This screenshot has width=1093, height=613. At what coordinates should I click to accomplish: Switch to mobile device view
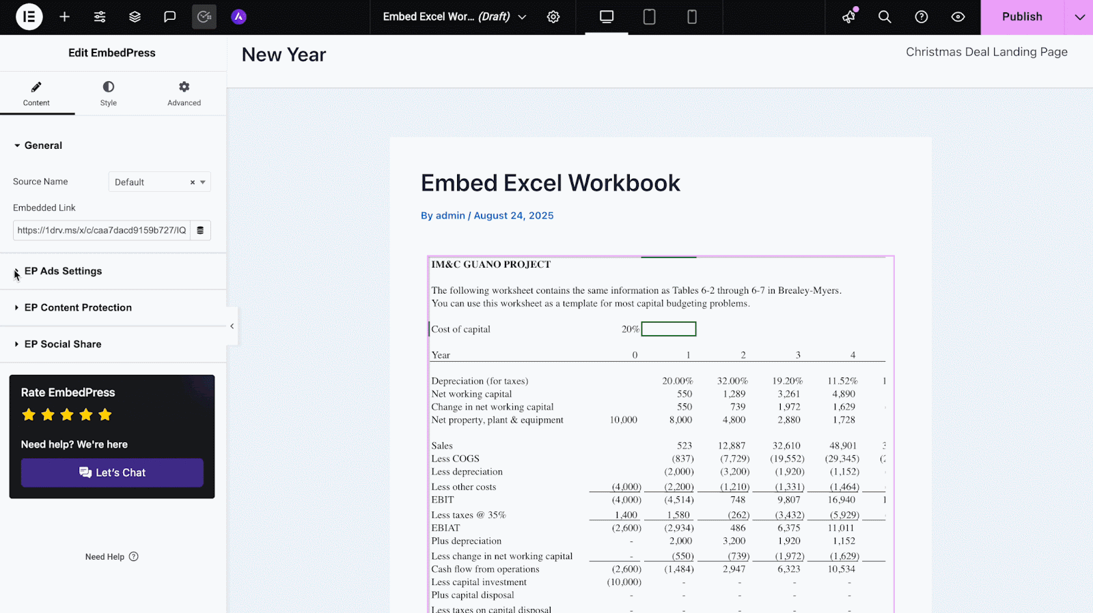692,16
